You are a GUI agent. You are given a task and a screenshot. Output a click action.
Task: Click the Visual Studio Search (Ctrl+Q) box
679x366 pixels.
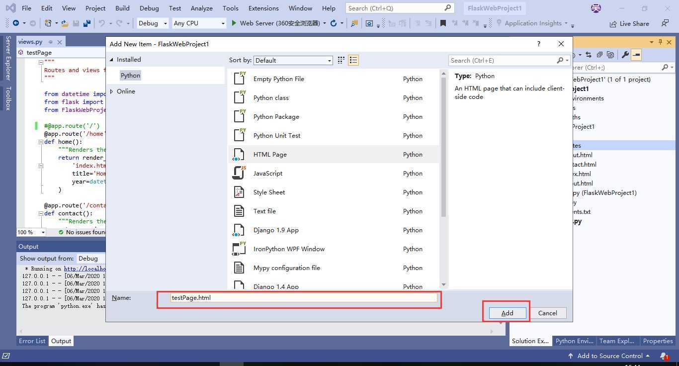400,8
